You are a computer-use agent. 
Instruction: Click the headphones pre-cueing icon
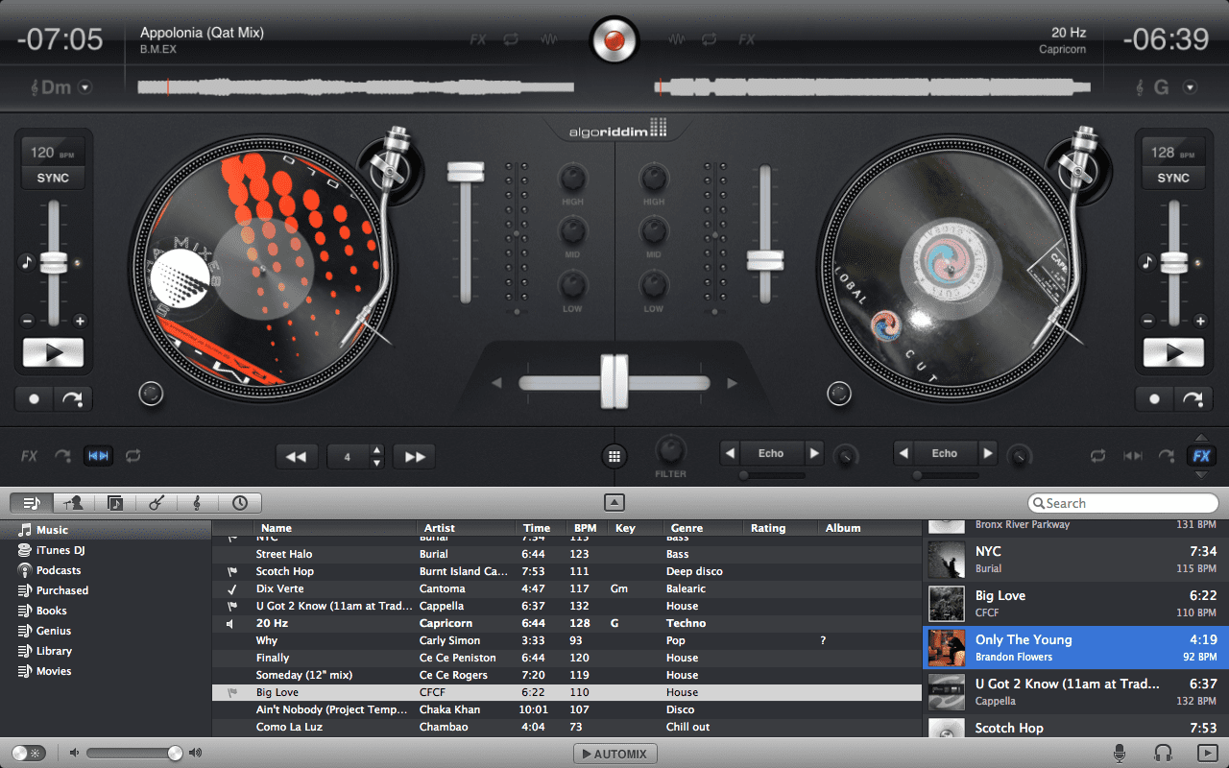1163,754
